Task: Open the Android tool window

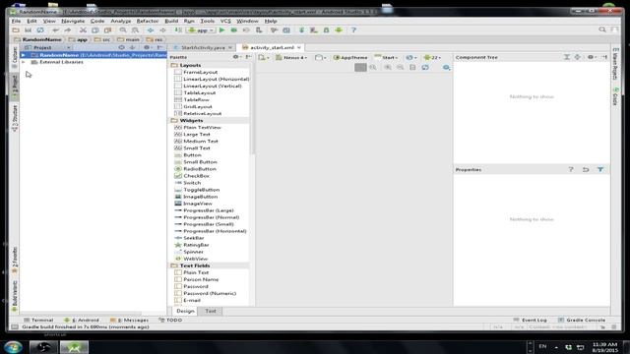Action: pos(82,321)
